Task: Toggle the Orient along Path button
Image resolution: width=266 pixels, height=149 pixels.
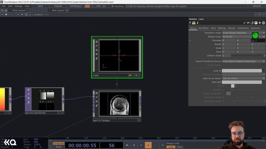Action: tap(229, 94)
